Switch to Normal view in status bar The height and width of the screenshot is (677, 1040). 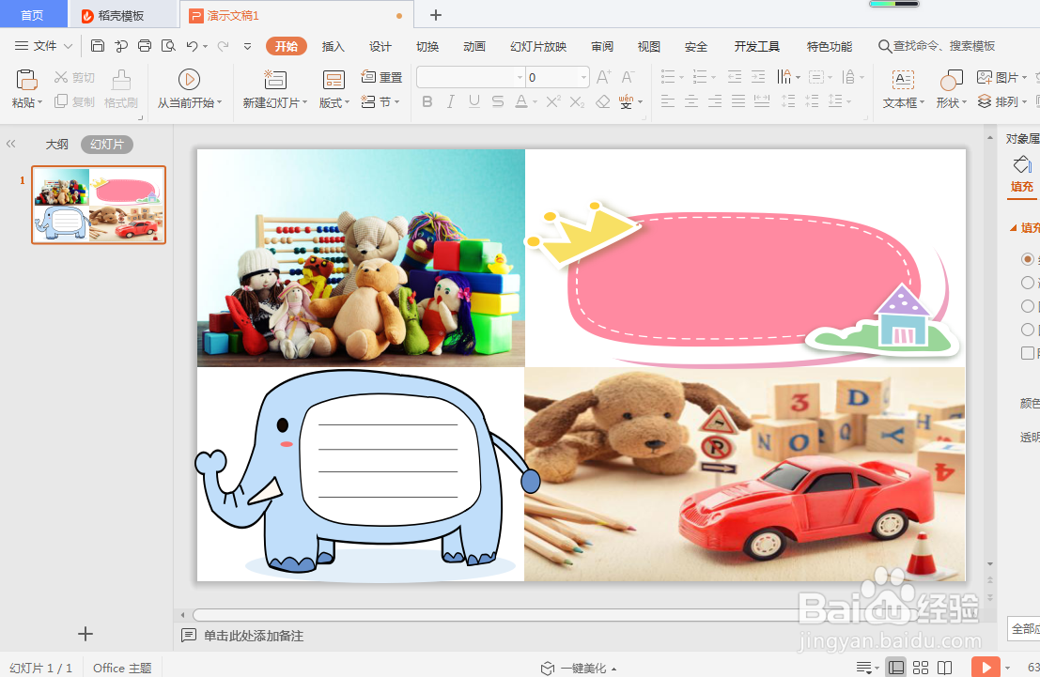[x=896, y=667]
